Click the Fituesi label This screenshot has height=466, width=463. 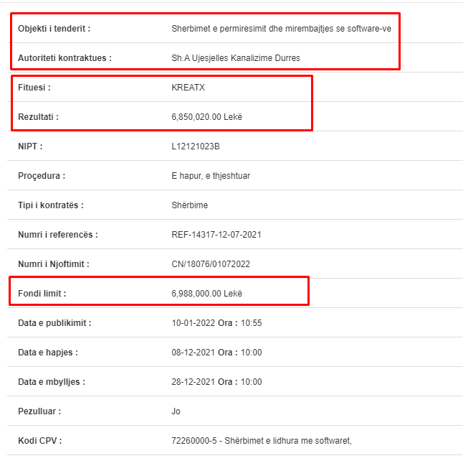(x=34, y=88)
